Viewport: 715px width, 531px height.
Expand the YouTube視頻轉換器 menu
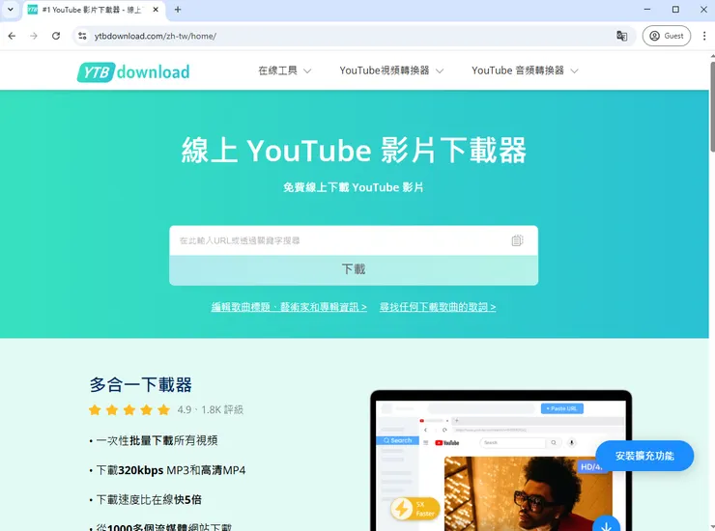[391, 70]
